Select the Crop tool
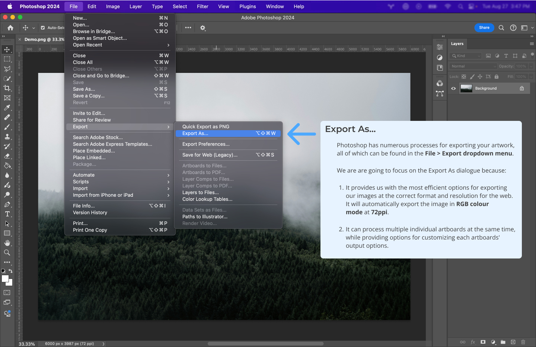Image resolution: width=536 pixels, height=347 pixels. pyautogui.click(x=7, y=88)
